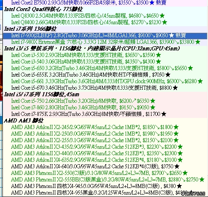
Task: Click Intel i3/i5 dual-core 1156 header
Action: point(92,48)
